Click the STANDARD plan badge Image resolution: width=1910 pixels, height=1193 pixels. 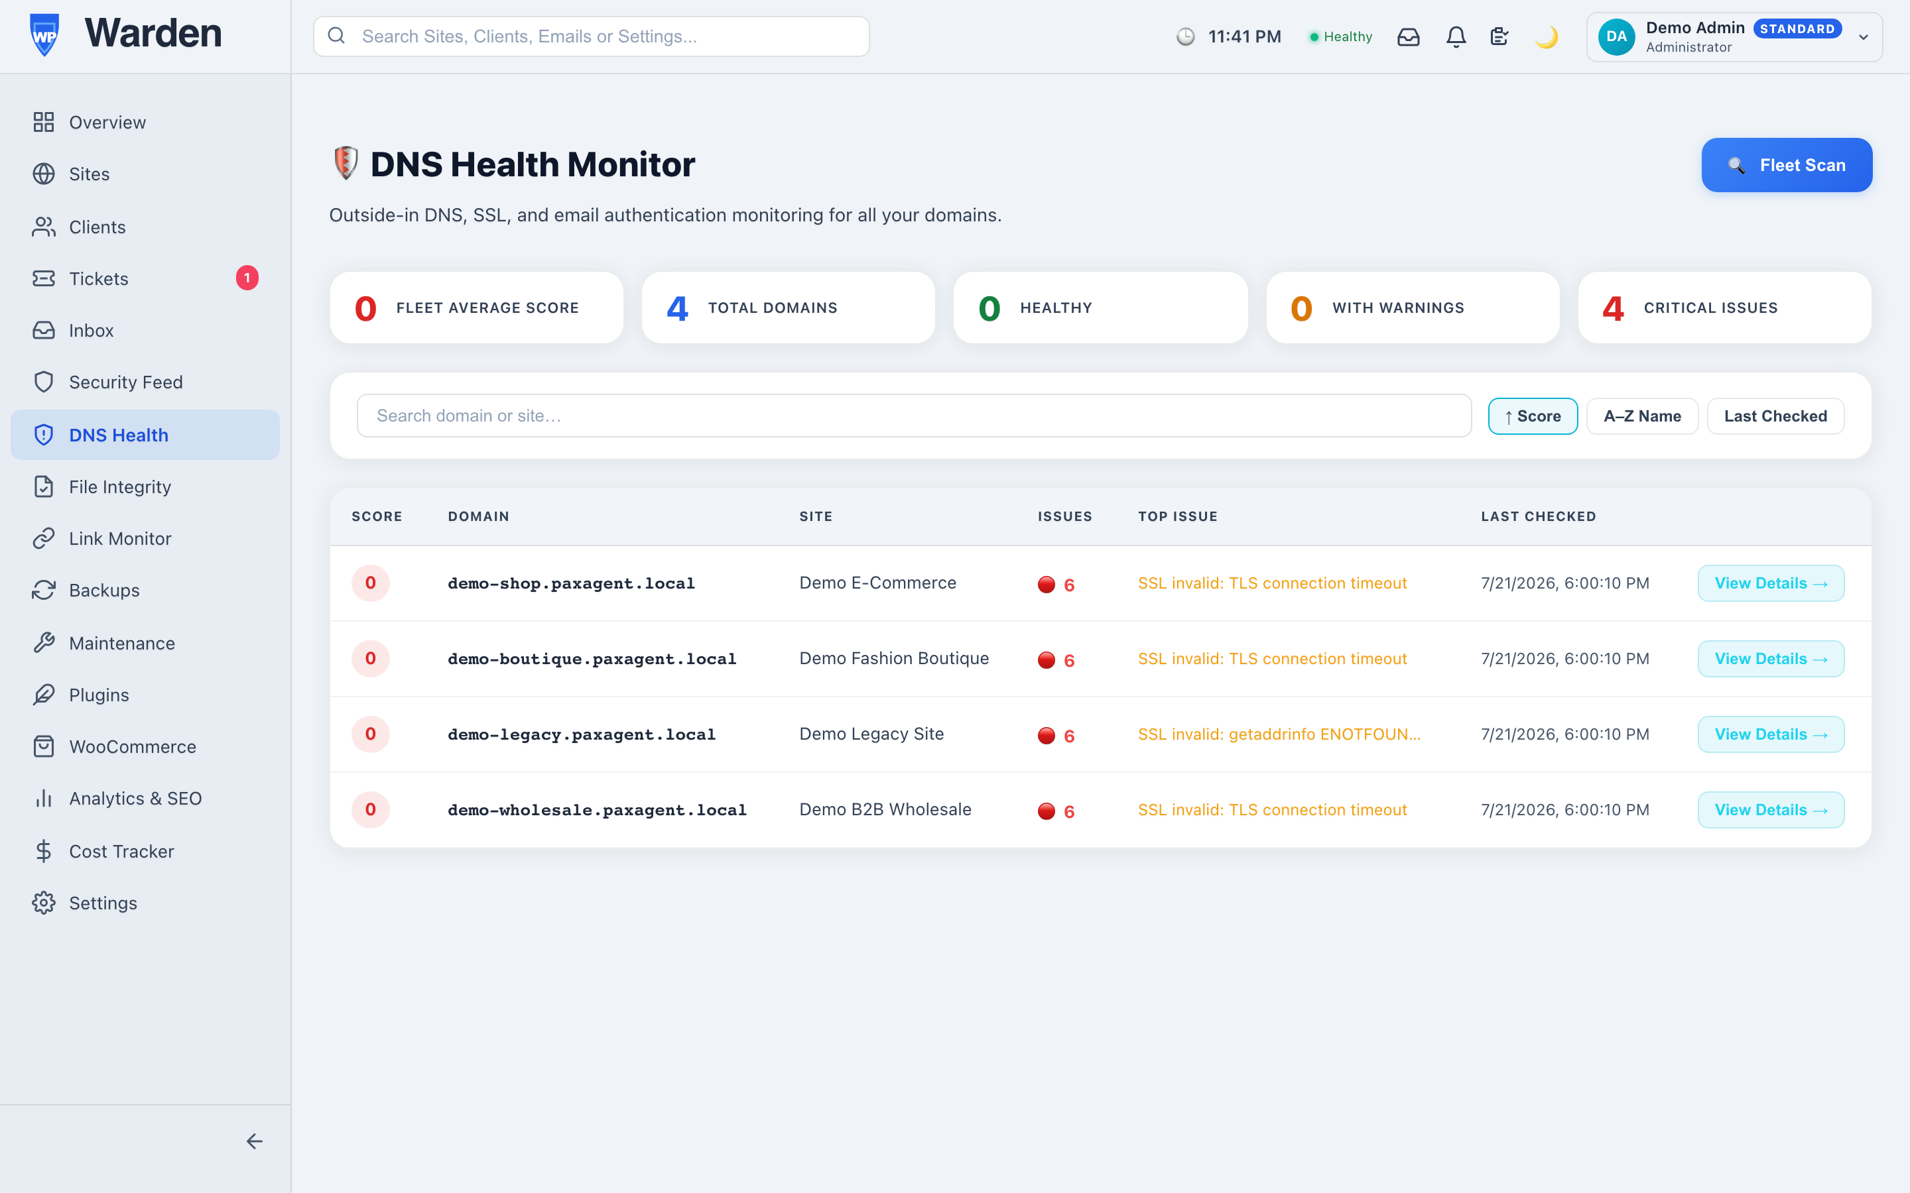(1797, 29)
